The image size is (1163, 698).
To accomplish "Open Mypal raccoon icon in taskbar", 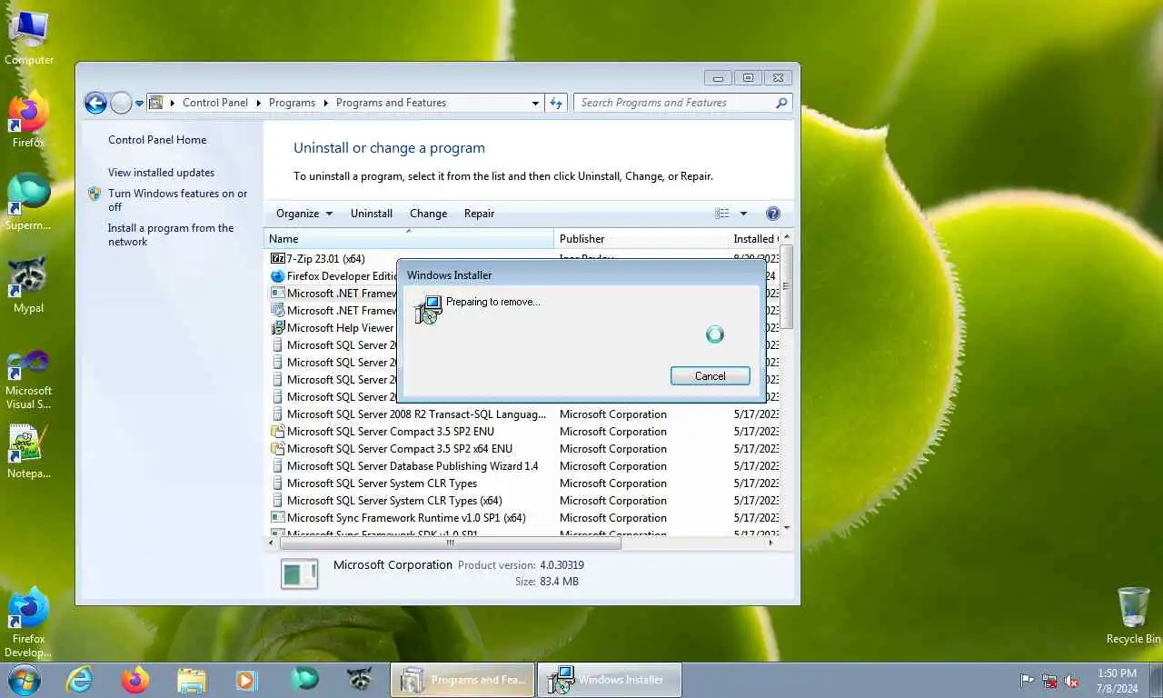I will pyautogui.click(x=360, y=680).
